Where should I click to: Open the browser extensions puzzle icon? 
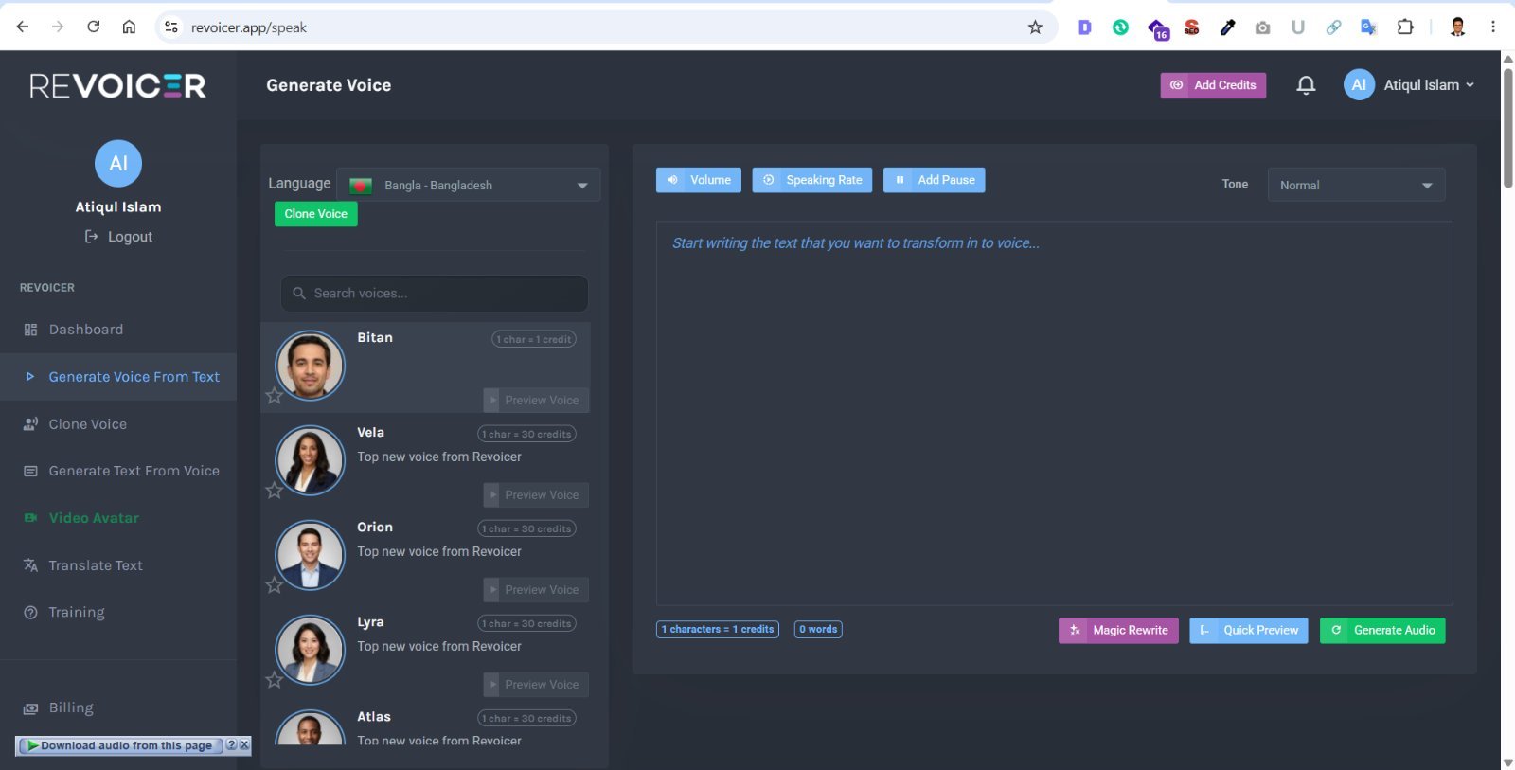click(x=1405, y=27)
